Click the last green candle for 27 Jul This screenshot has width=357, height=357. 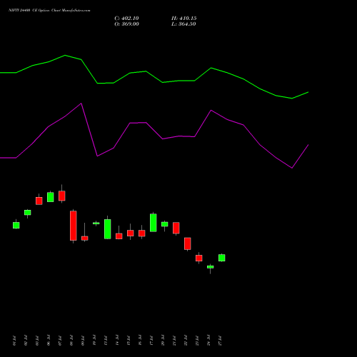[222, 258]
